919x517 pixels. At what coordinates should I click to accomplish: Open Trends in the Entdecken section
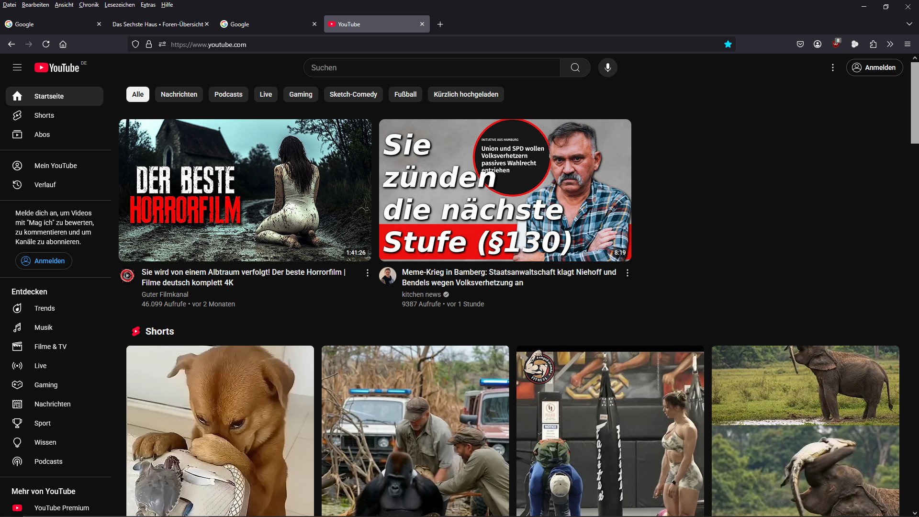click(x=45, y=308)
